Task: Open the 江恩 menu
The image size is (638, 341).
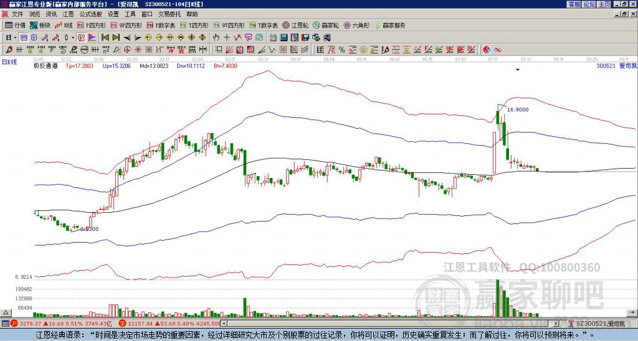Action: pyautogui.click(x=68, y=14)
